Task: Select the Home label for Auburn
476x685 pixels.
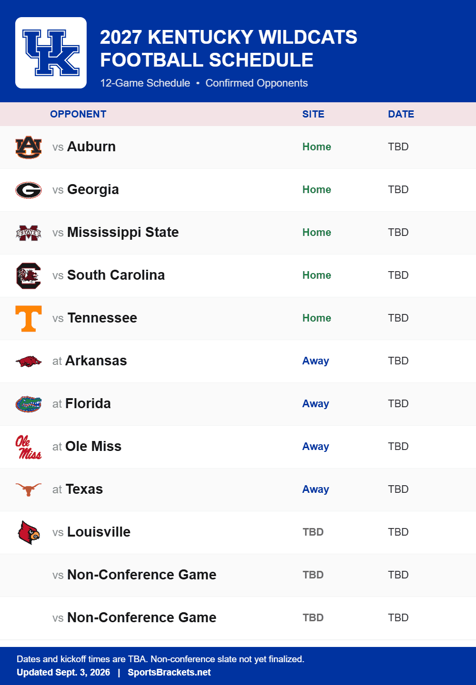Action: [317, 147]
